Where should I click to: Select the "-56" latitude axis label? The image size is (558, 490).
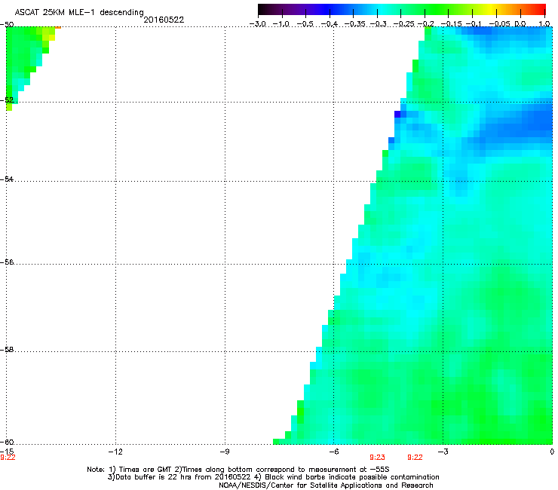(7, 262)
